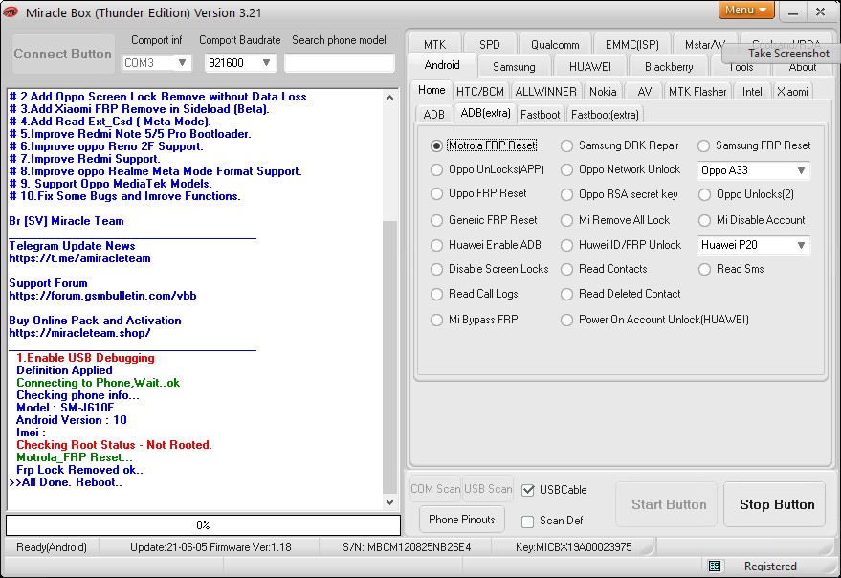The height and width of the screenshot is (578, 841).
Task: Click the https://miracleteam.shop/ link text
Action: coord(80,333)
